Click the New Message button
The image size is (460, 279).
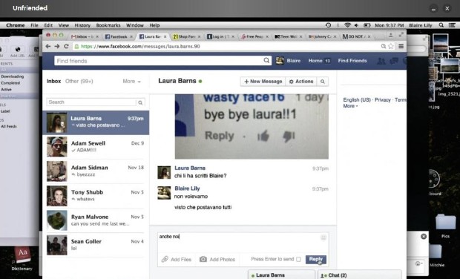pyautogui.click(x=263, y=82)
